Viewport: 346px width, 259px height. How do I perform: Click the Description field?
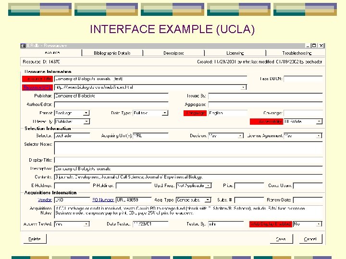[x=188, y=169]
